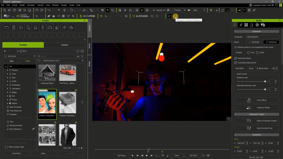Open the High quality dropdown
This screenshot has height=159, width=283.
pyautogui.click(x=199, y=10)
